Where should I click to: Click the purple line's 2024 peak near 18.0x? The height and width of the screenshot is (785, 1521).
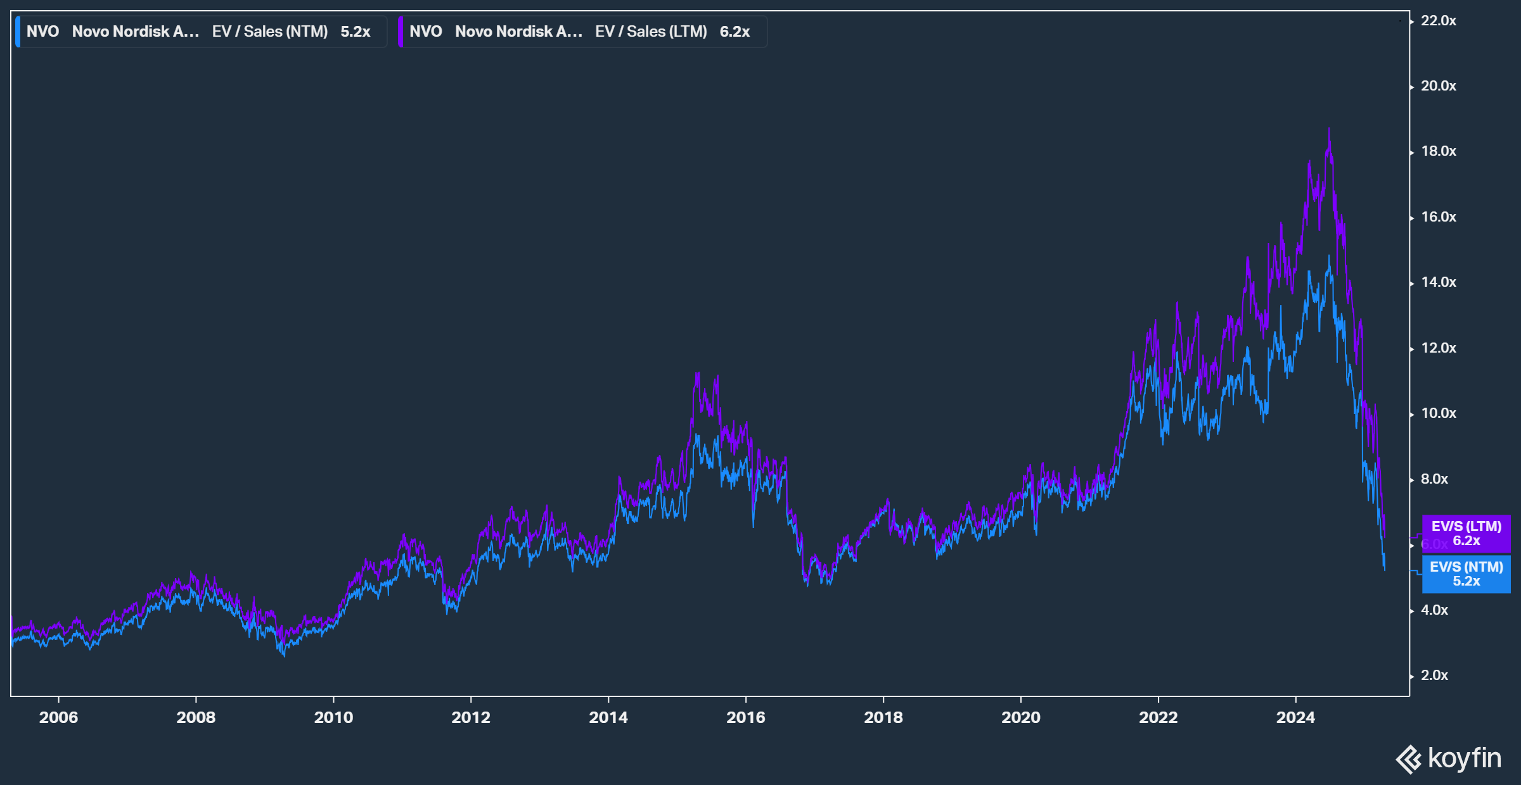pos(1329,130)
